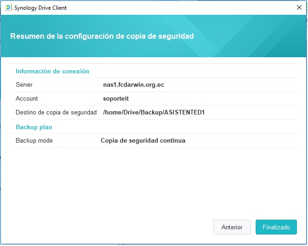Viewport: 308px width, 246px height.
Task: Click the Destino de copia de seguridad label
Action: tap(56, 113)
